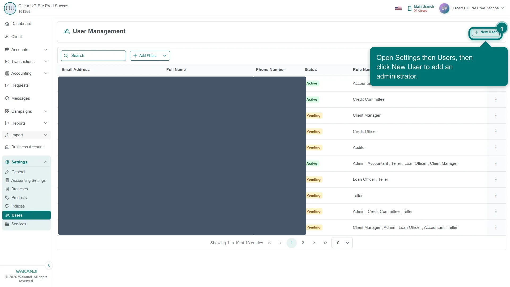Click the Branches building icon in sidebar
The image size is (510, 287).
[7, 189]
